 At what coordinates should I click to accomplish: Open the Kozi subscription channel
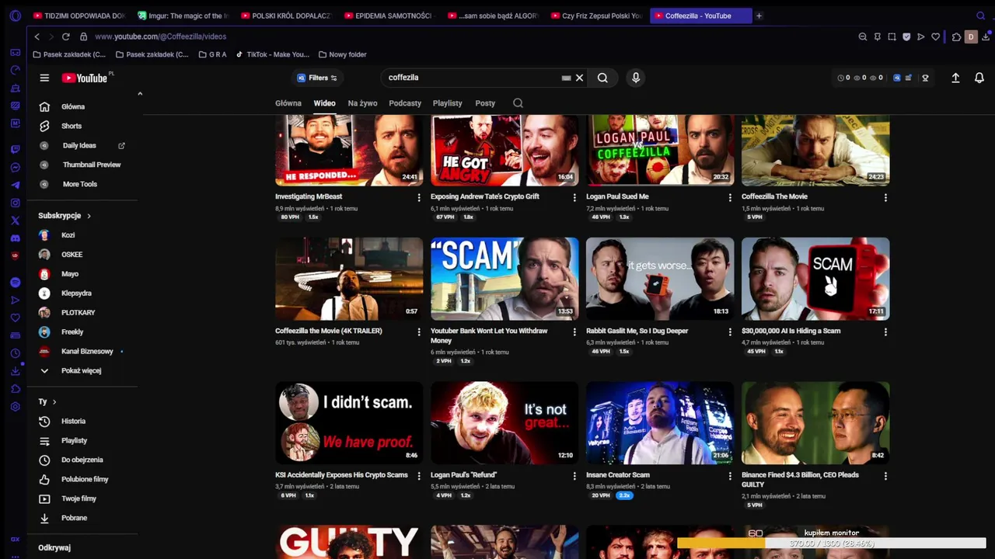[68, 235]
